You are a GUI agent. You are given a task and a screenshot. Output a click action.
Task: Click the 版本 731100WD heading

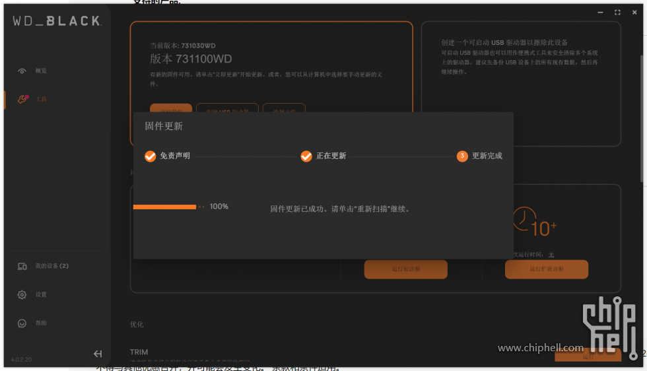191,59
